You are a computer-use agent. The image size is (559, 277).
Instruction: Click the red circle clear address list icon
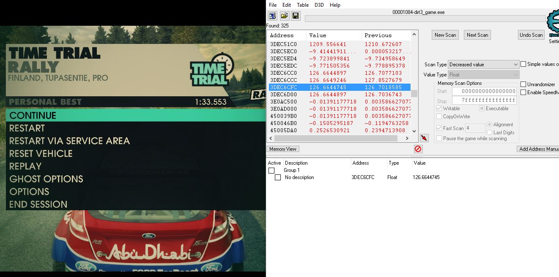pos(418,149)
